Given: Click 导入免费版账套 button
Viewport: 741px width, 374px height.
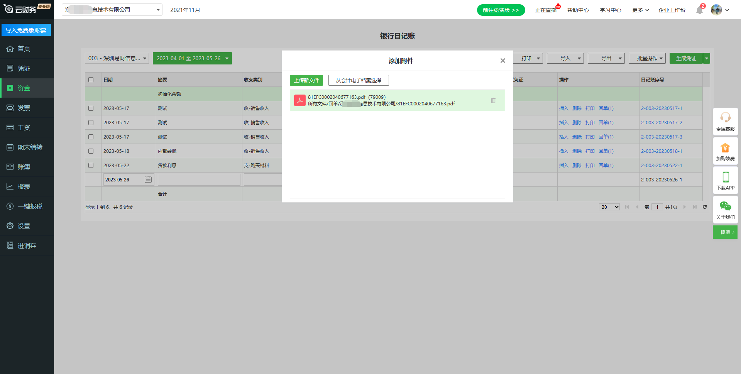Looking at the screenshot, I should [x=26, y=30].
